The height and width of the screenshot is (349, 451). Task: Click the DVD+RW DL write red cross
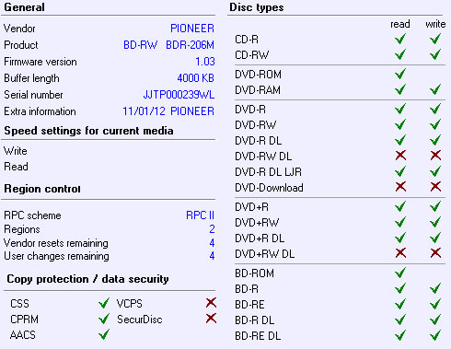tap(435, 253)
